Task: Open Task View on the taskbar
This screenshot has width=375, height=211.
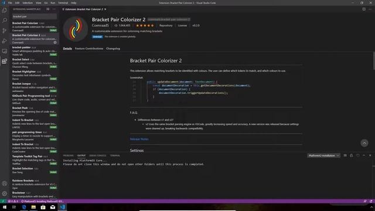Action: point(14,207)
